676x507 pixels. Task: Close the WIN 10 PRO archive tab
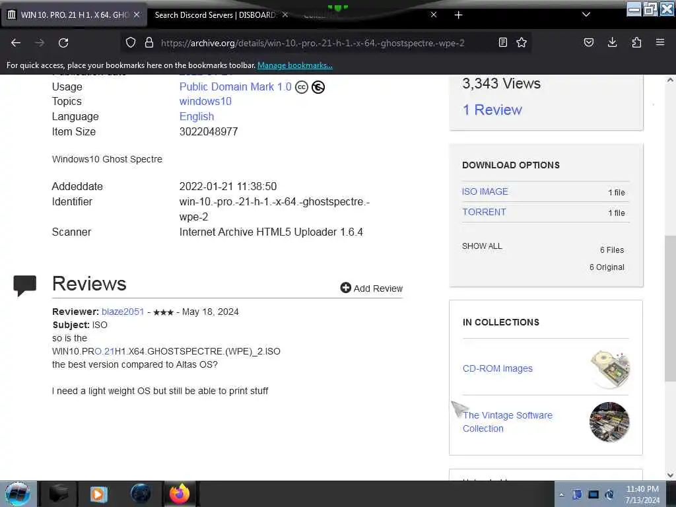(x=137, y=15)
